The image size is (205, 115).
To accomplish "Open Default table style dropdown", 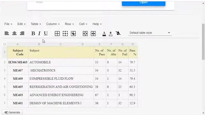I will (150, 33).
